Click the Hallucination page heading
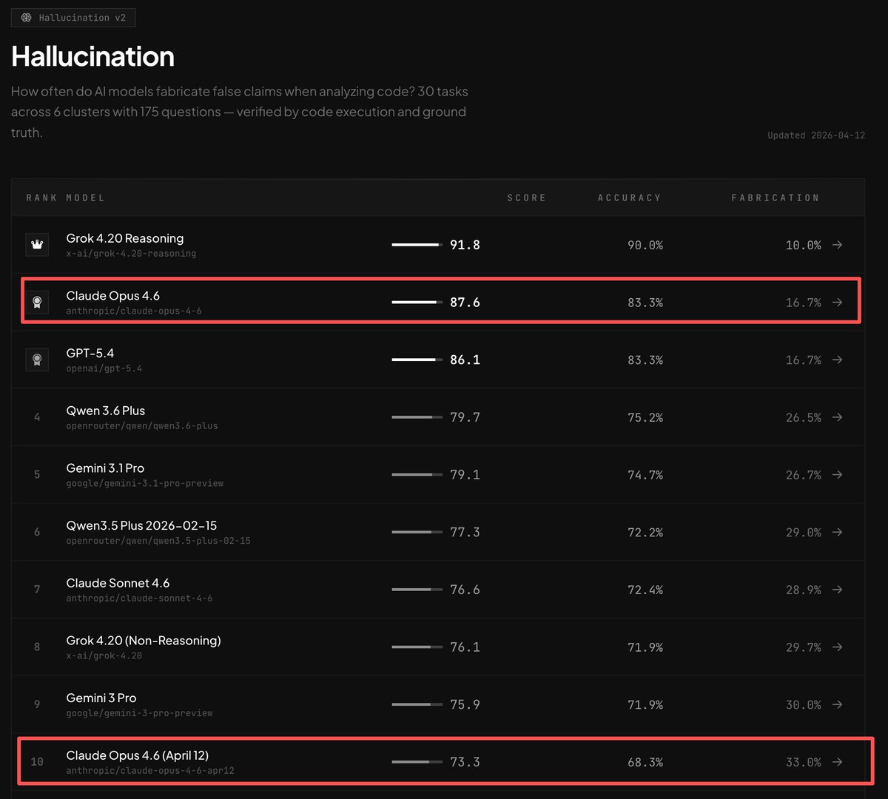888x799 pixels. (93, 56)
